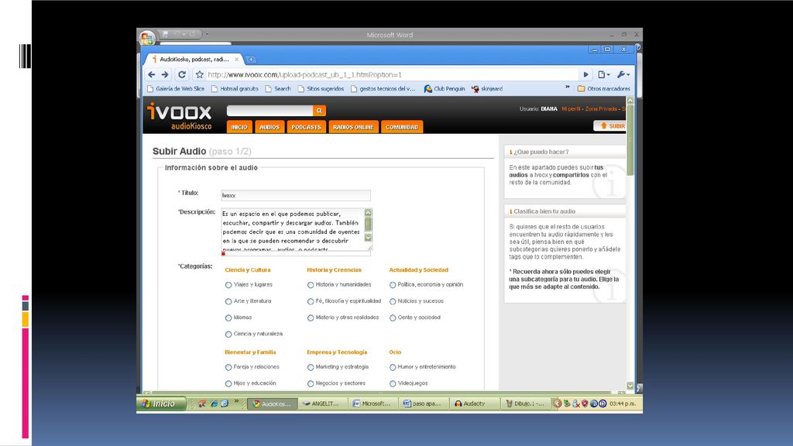Click the Título input field
Screen dimensions: 793x446
pos(296,195)
